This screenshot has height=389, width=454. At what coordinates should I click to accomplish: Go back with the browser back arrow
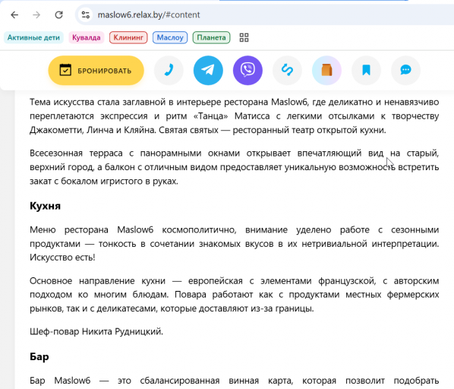point(14,14)
